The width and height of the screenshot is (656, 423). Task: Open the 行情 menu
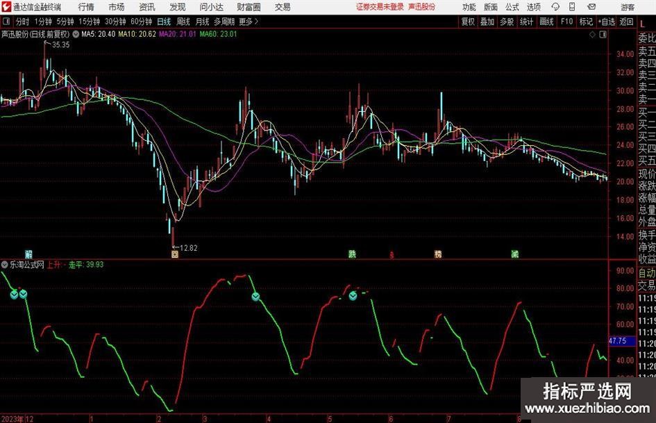click(x=86, y=7)
